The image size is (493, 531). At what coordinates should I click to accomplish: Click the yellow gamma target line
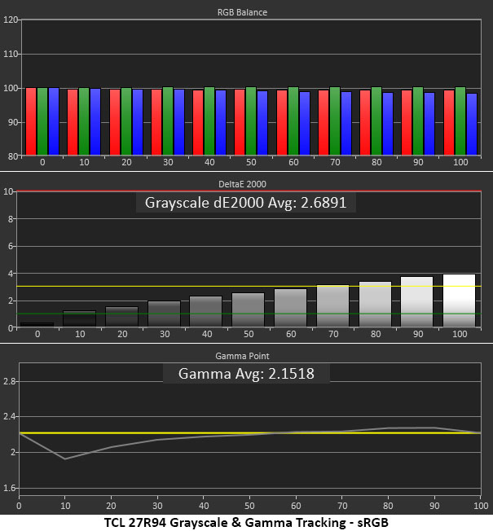tap(250, 432)
